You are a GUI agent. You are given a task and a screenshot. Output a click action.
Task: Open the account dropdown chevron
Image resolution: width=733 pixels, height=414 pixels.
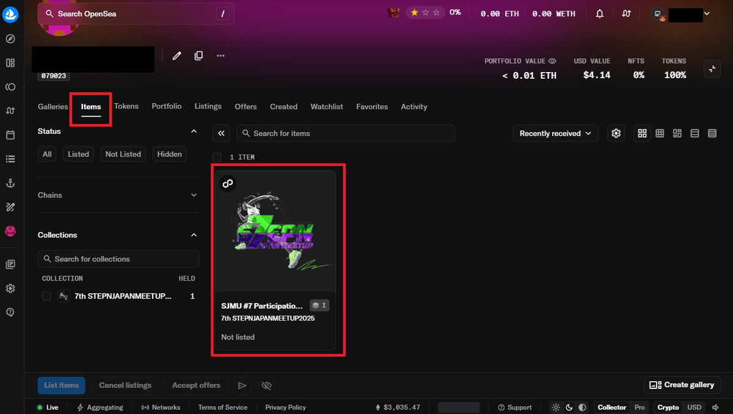click(x=707, y=13)
